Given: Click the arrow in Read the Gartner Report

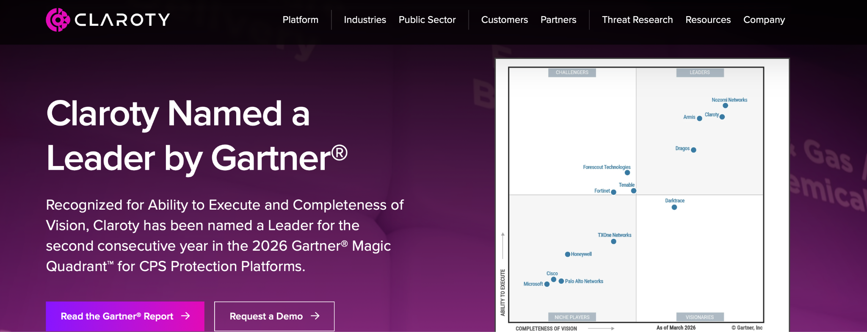Looking at the screenshot, I should click(x=185, y=316).
